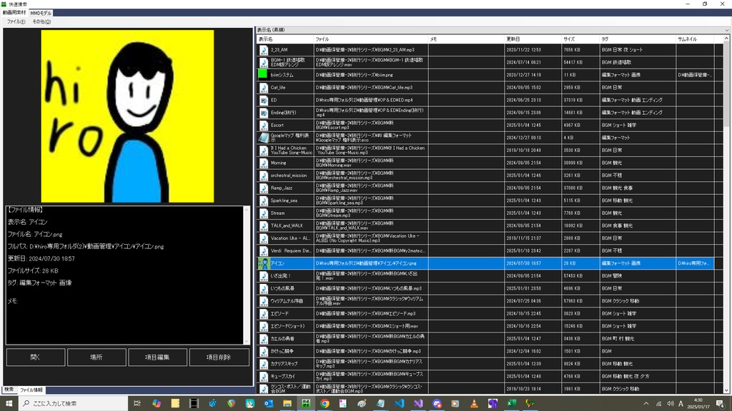This screenshot has width=732, height=411.
Task: Click the file icon of orchestral_mission
Action: (264, 176)
